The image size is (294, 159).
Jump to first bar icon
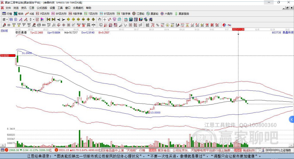(48, 20)
